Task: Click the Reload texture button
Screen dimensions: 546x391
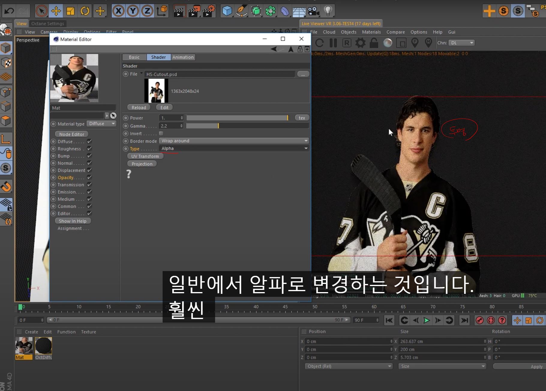Action: tap(139, 107)
